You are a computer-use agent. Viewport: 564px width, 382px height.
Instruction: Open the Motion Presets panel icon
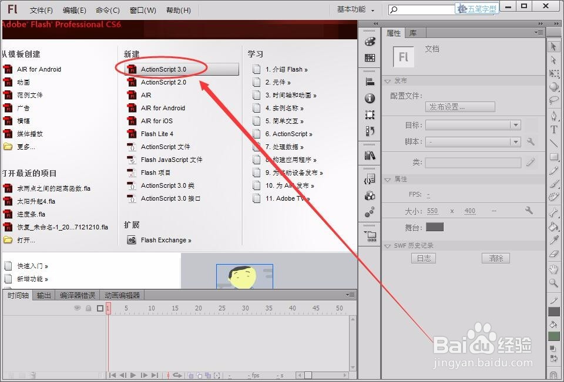click(370, 212)
